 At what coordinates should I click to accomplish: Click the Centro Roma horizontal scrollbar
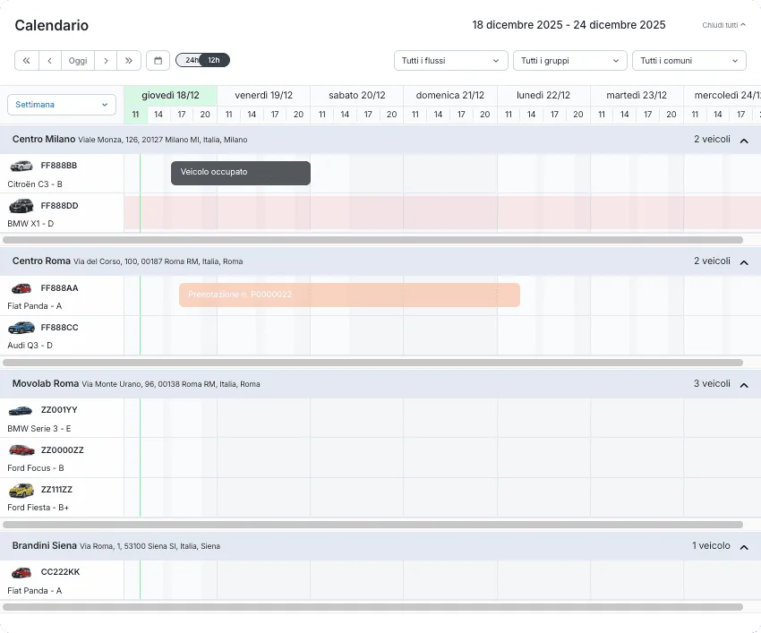click(x=372, y=363)
